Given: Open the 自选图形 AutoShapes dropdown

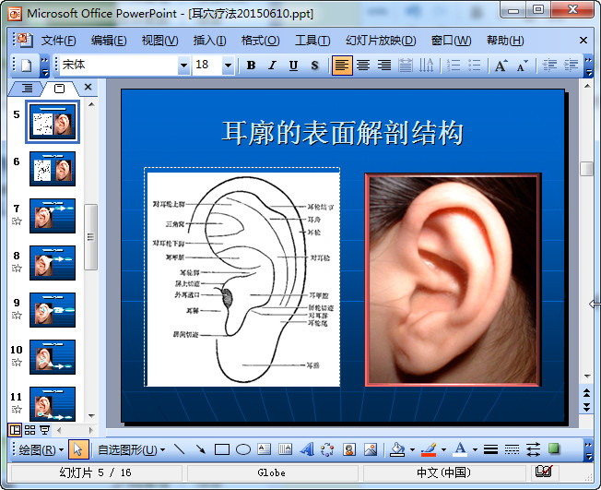Looking at the screenshot, I should [x=131, y=450].
